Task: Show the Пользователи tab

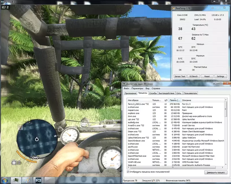Action: coord(190,93)
